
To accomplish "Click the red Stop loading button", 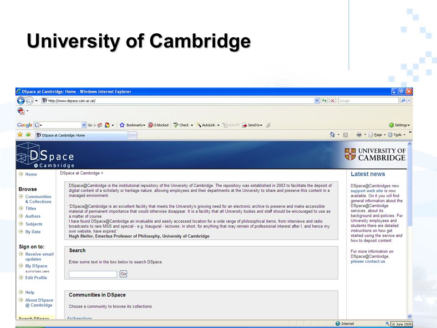I will [332, 101].
